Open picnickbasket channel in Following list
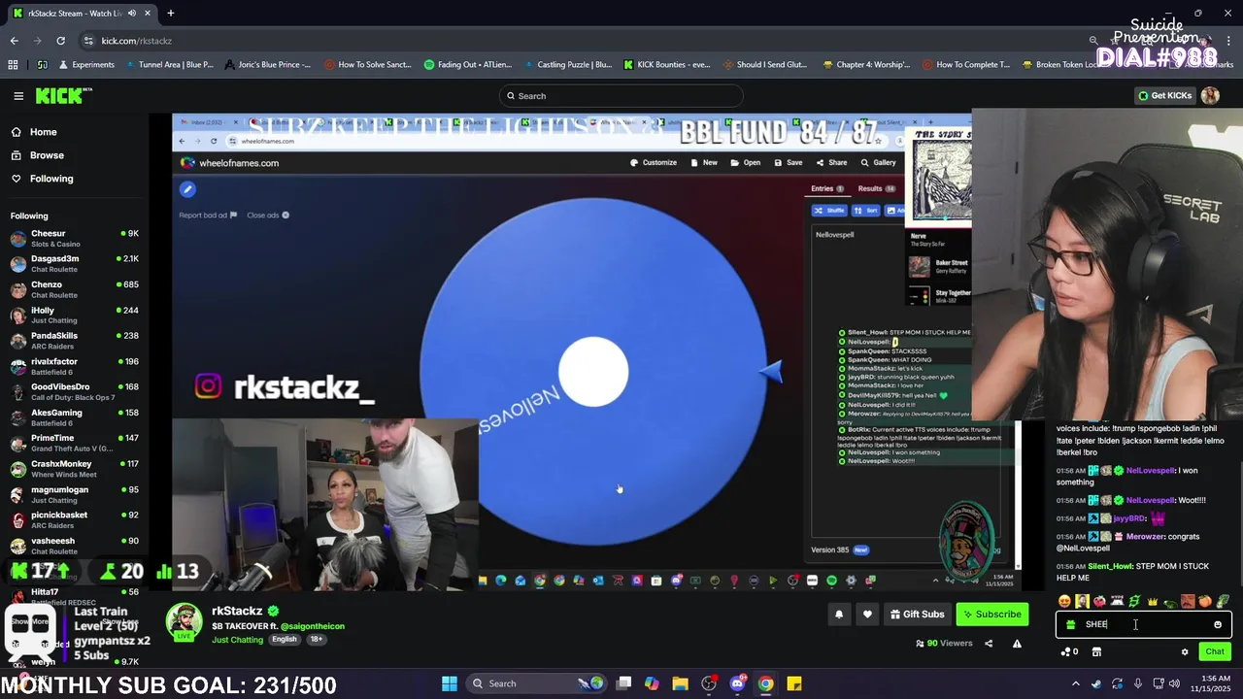 point(75,520)
